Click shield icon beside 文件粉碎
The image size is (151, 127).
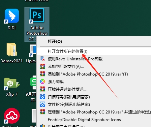pyautogui.click(x=43, y=104)
